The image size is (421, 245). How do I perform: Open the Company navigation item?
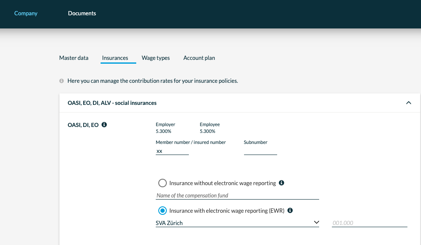26,14
